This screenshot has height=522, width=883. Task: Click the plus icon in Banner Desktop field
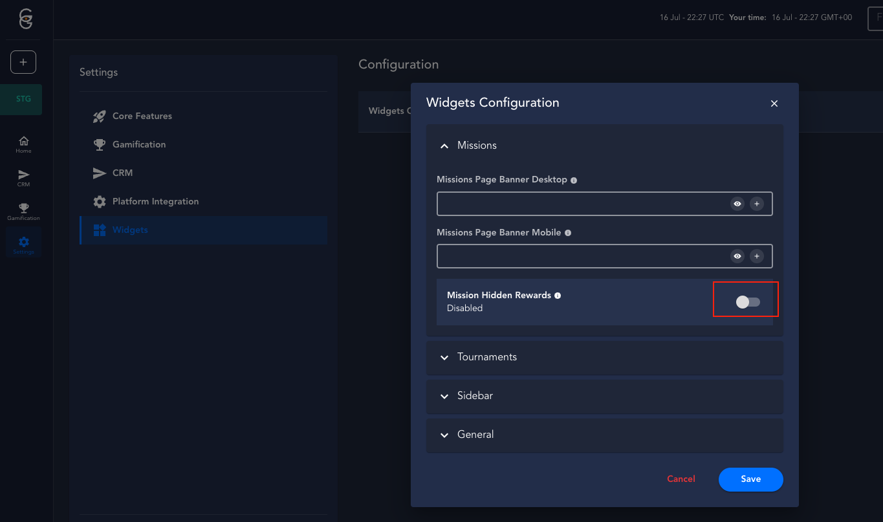756,204
